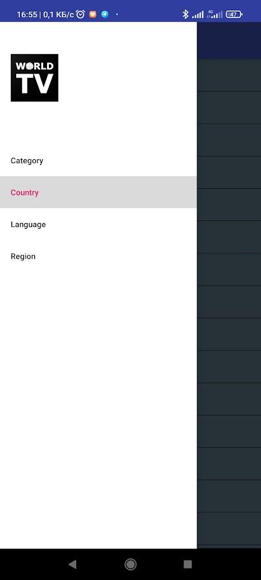
Task: Tap the 4G signal indicator
Action: 215,14
